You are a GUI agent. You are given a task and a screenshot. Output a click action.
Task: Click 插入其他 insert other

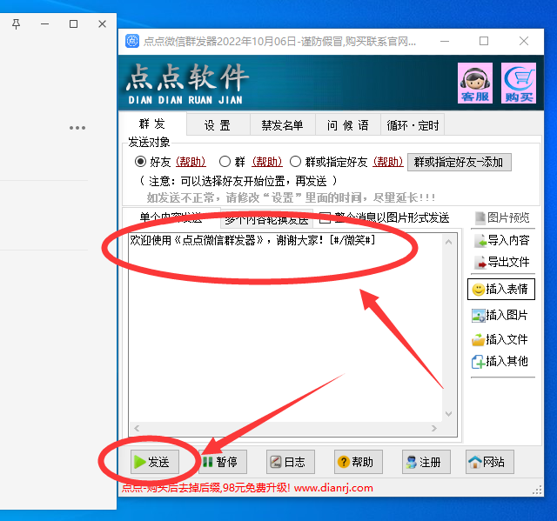click(x=500, y=361)
